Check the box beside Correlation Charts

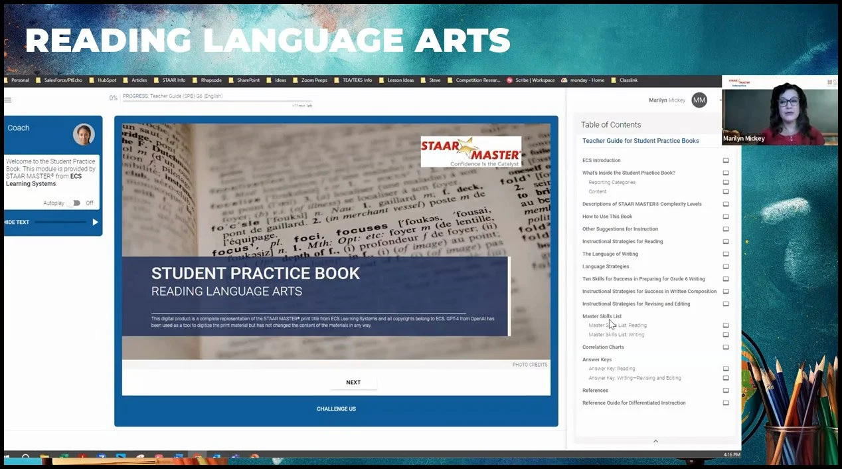[725, 347]
